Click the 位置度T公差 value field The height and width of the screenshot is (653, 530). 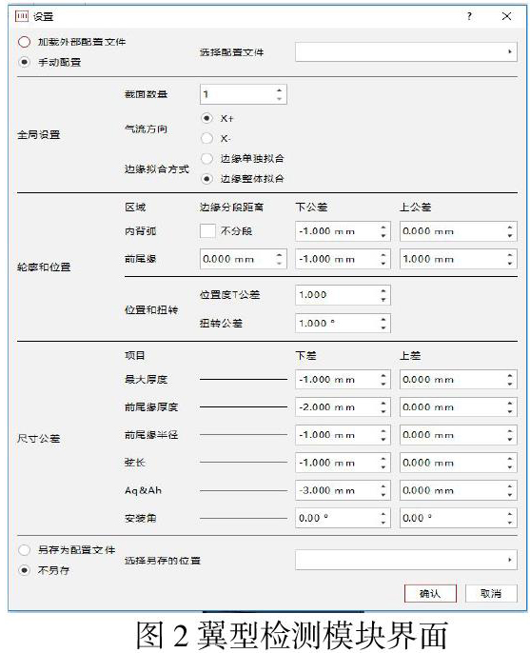tap(343, 295)
